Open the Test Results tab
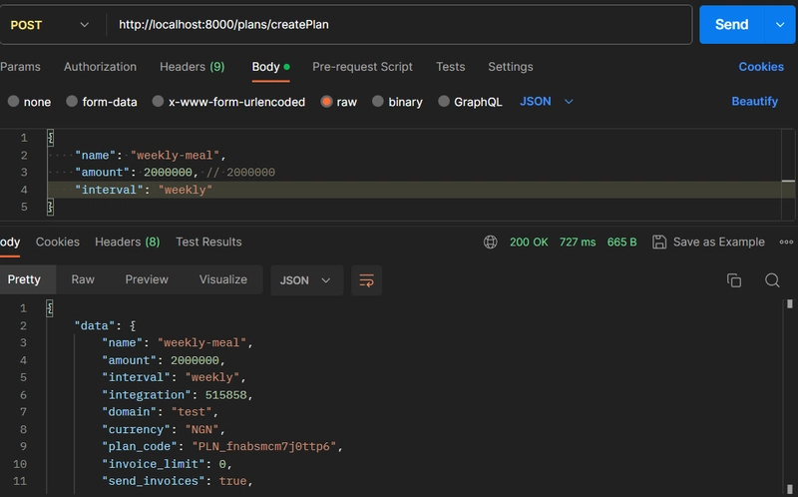Image resolution: width=798 pixels, height=497 pixels. [x=208, y=242]
